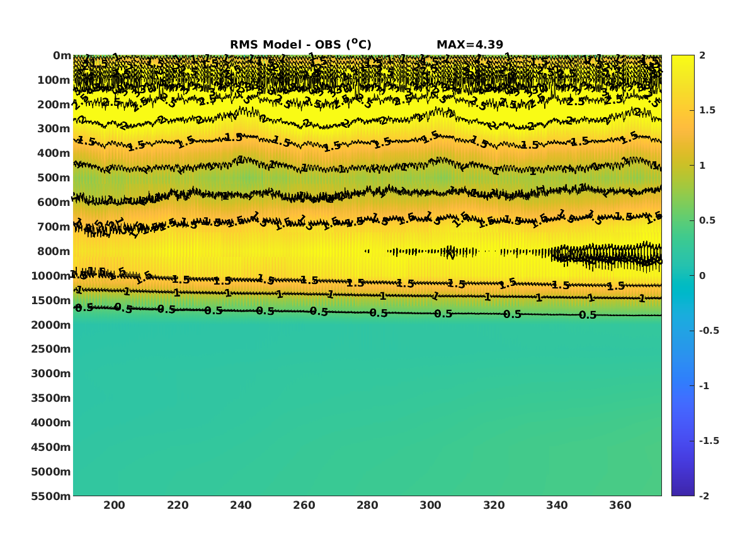Click the colorbar tick label '2'

[x=702, y=55]
